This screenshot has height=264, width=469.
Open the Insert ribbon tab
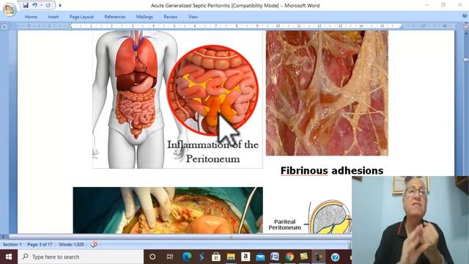pos(53,17)
